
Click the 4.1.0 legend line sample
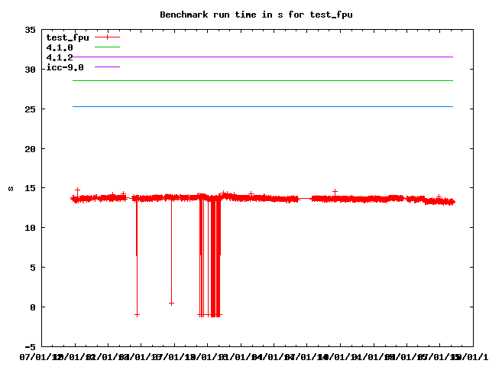(x=108, y=47)
